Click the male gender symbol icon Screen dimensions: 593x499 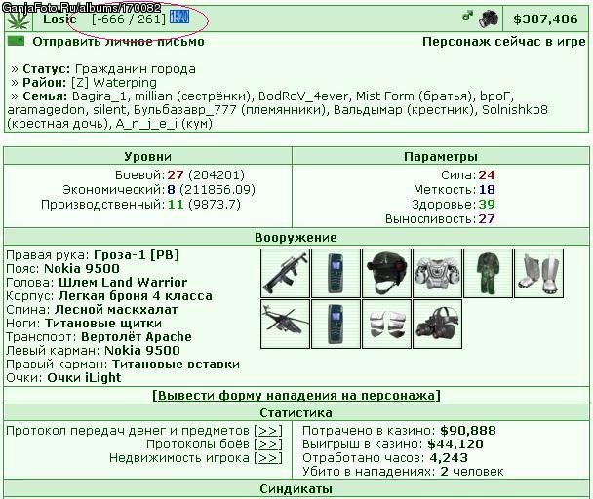coord(467,17)
